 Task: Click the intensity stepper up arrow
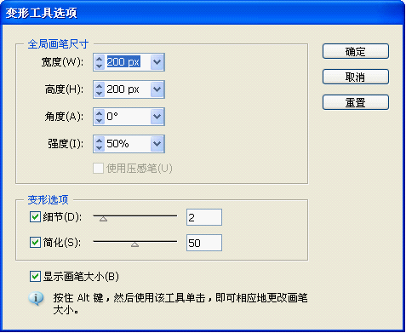pyautogui.click(x=99, y=141)
